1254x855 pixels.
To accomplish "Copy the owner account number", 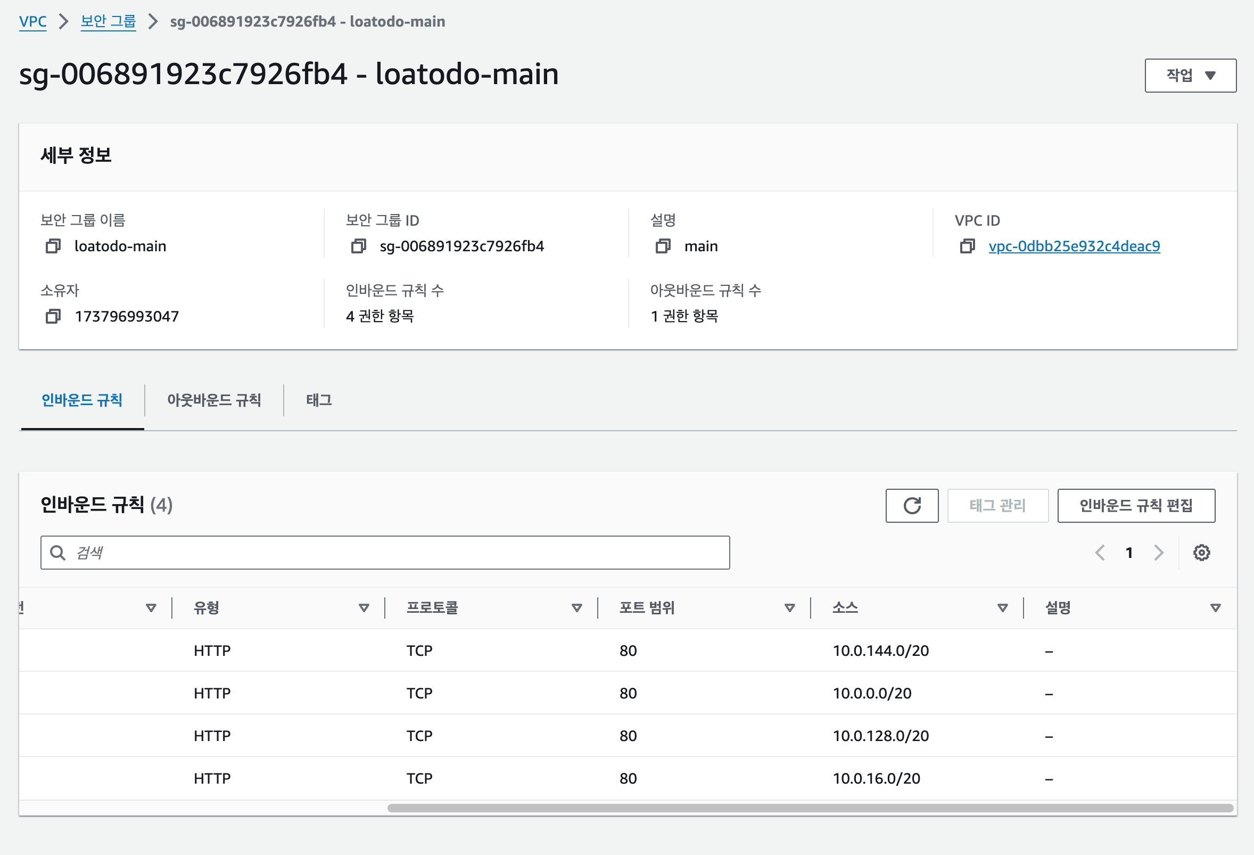I will (53, 316).
